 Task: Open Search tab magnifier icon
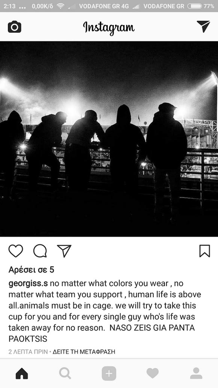pos(65,373)
